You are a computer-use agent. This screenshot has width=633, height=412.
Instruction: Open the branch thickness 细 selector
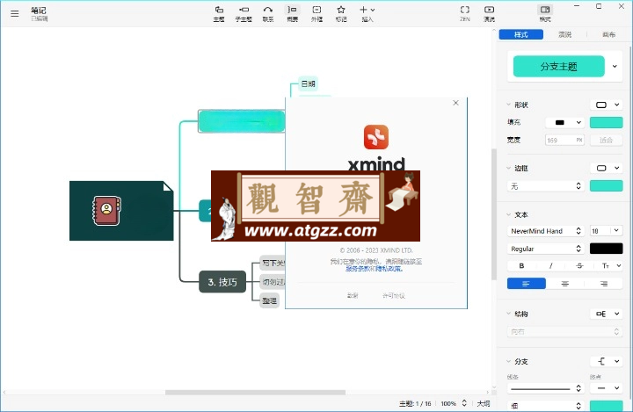click(545, 406)
